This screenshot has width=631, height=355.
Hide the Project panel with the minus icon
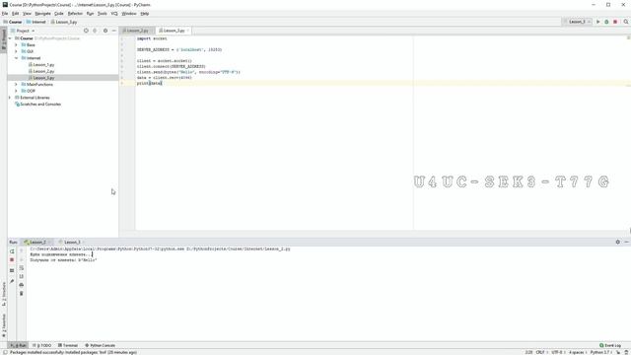(114, 31)
